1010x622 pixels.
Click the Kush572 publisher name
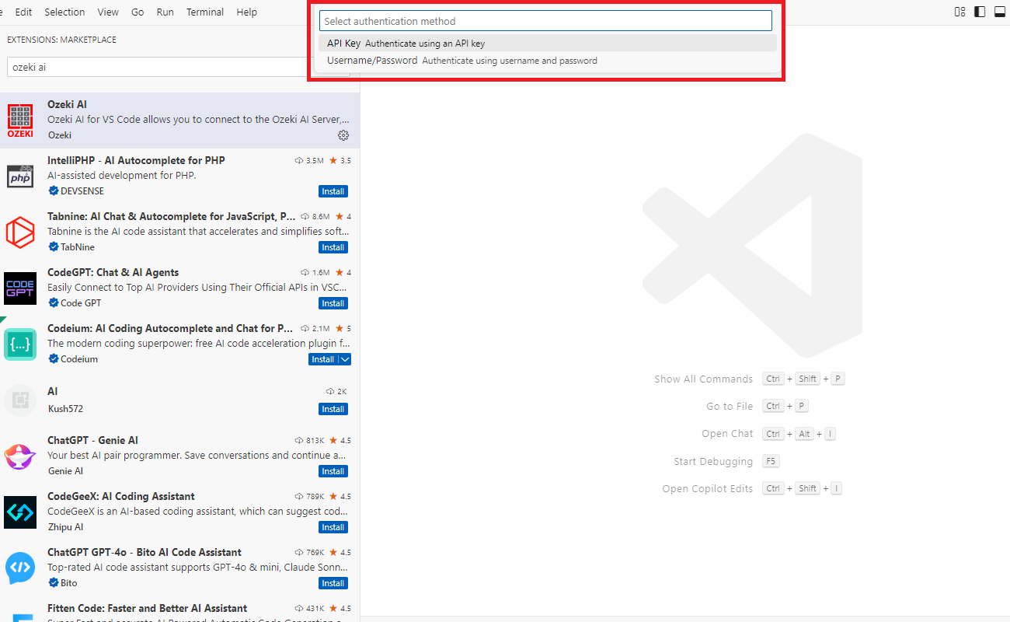pyautogui.click(x=65, y=409)
